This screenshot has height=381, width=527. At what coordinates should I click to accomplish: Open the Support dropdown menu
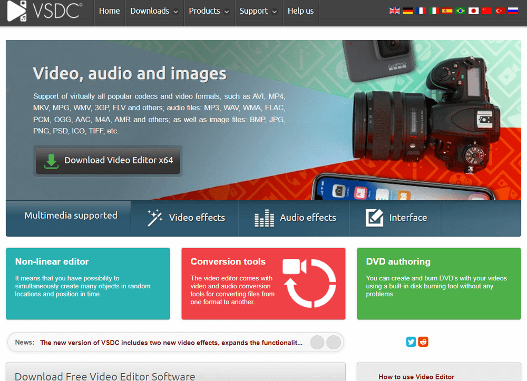258,11
